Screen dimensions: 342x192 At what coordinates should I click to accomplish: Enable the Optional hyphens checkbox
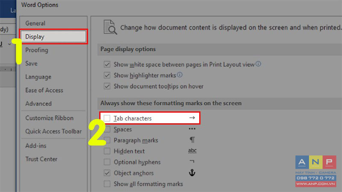pos(107,162)
